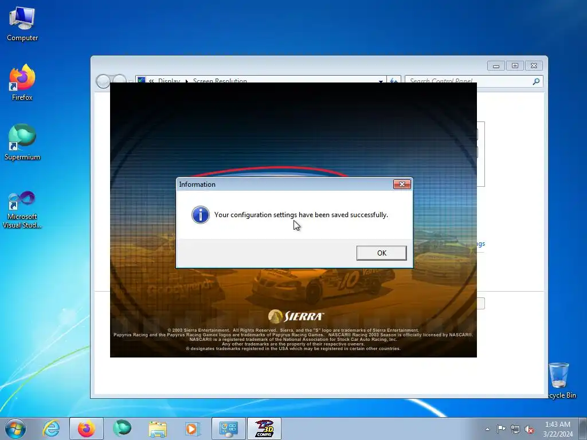Screen dimensions: 587x440
Task: Open the Microsoft Visual Studio desktop shortcut
Action: point(22,210)
